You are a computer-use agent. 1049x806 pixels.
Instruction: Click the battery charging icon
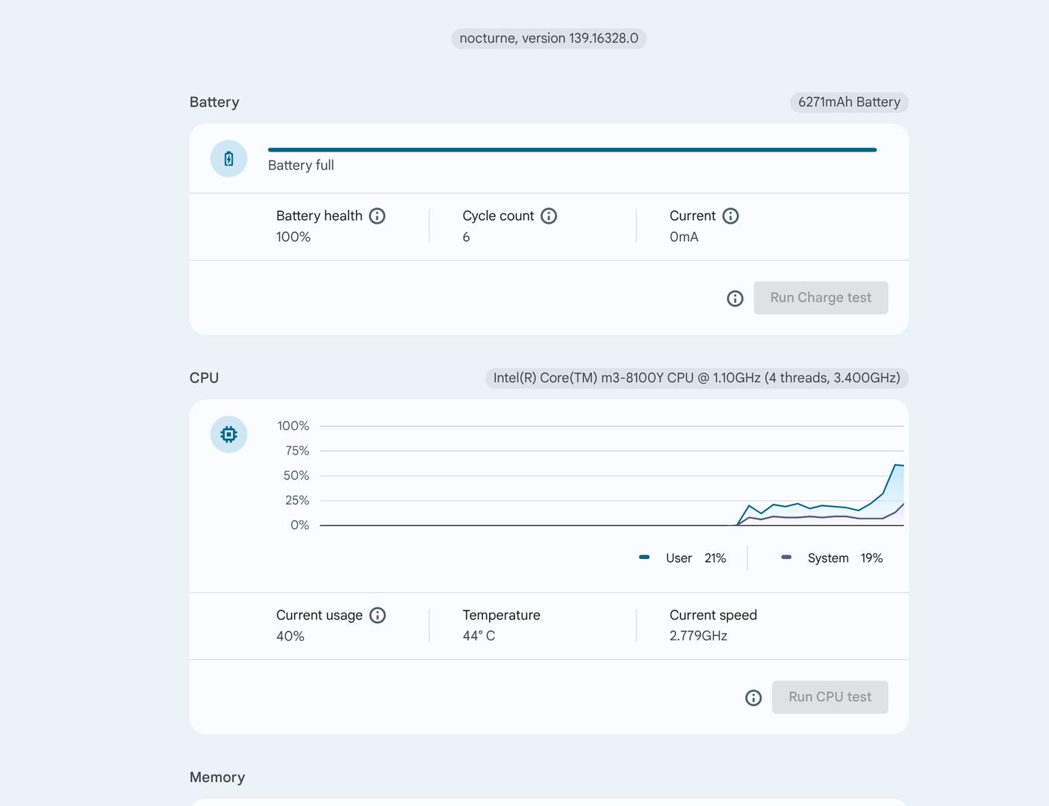[228, 159]
